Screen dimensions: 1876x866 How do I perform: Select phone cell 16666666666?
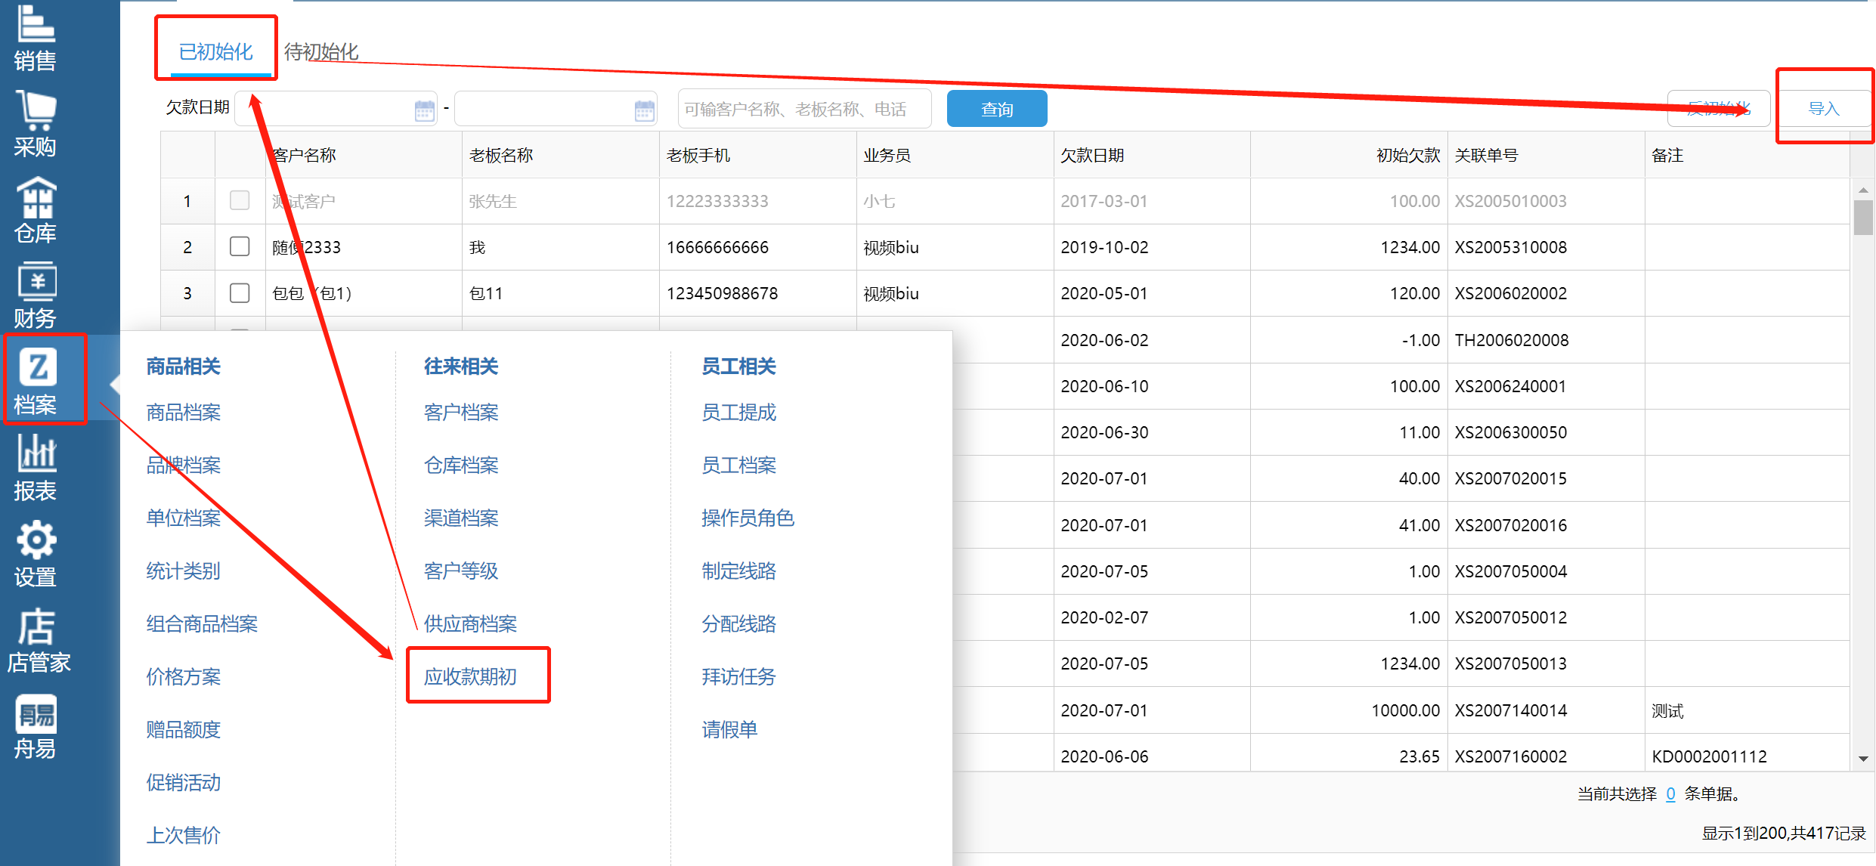758,247
